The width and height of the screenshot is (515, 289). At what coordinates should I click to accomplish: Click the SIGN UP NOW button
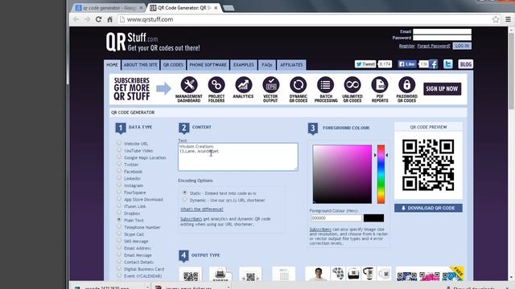tap(442, 89)
